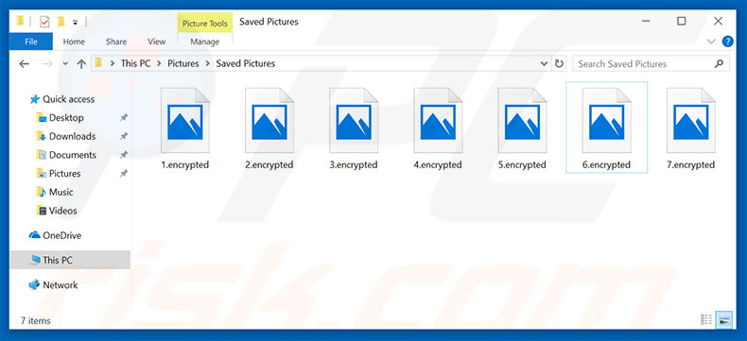Go up one folder level
Image resolution: width=747 pixels, height=341 pixels.
click(81, 63)
